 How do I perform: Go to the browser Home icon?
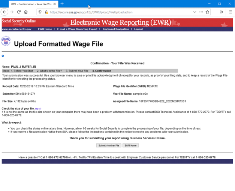point(26,12)
